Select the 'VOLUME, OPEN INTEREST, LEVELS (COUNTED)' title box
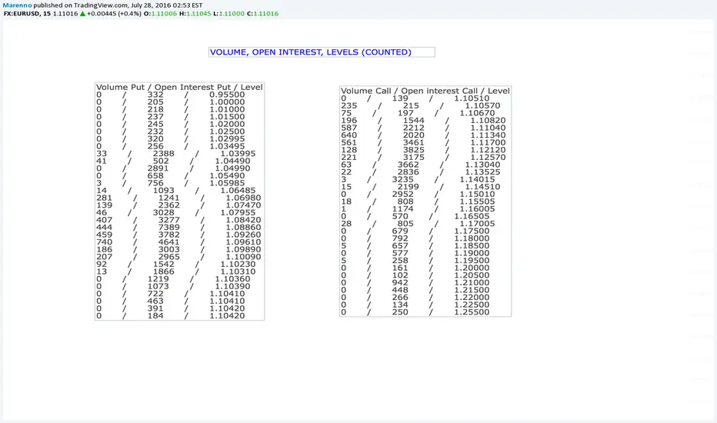The image size is (717, 423). [322, 52]
